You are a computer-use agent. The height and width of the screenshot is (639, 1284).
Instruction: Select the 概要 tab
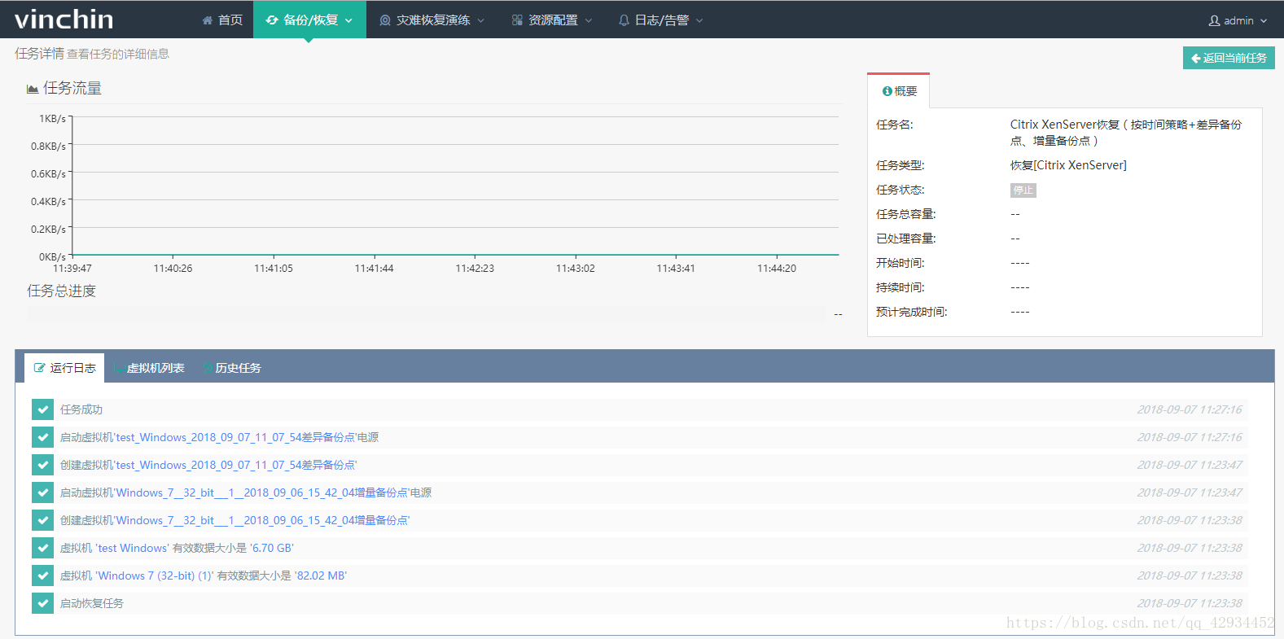[x=899, y=91]
